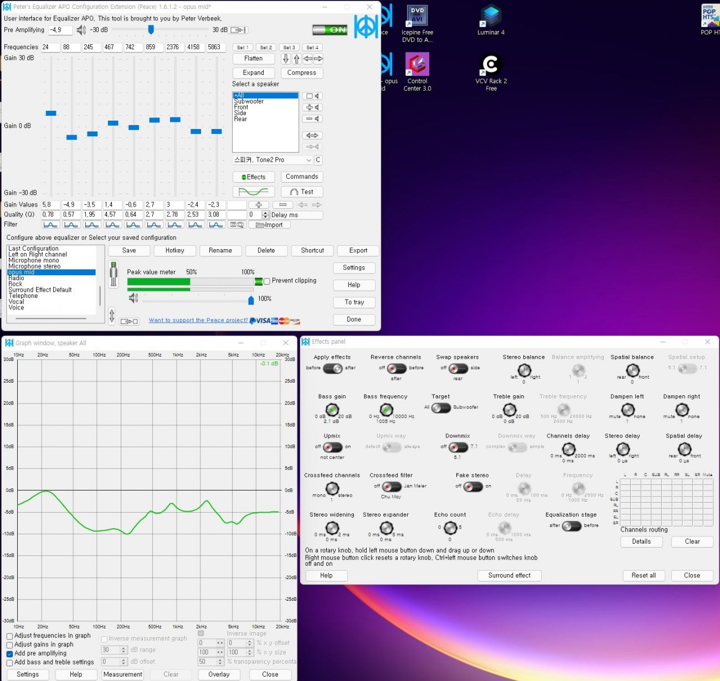Open Luminar 4 desktop icon
Screen dimensions: 720x681
coord(491,20)
